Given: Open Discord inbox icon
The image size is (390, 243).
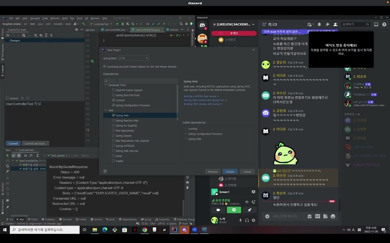Looking at the screenshot, I should click(376, 24).
